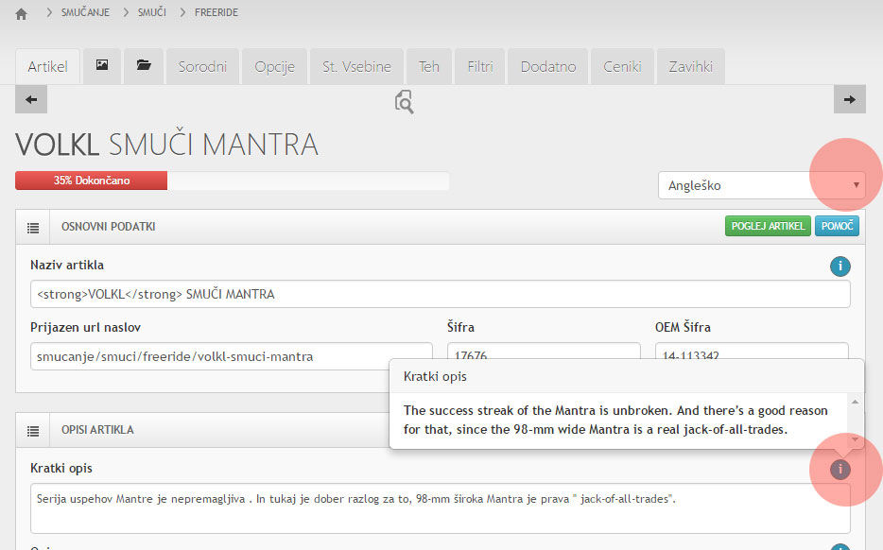Open the image gallery tab icon
The width and height of the screenshot is (883, 550).
[102, 65]
